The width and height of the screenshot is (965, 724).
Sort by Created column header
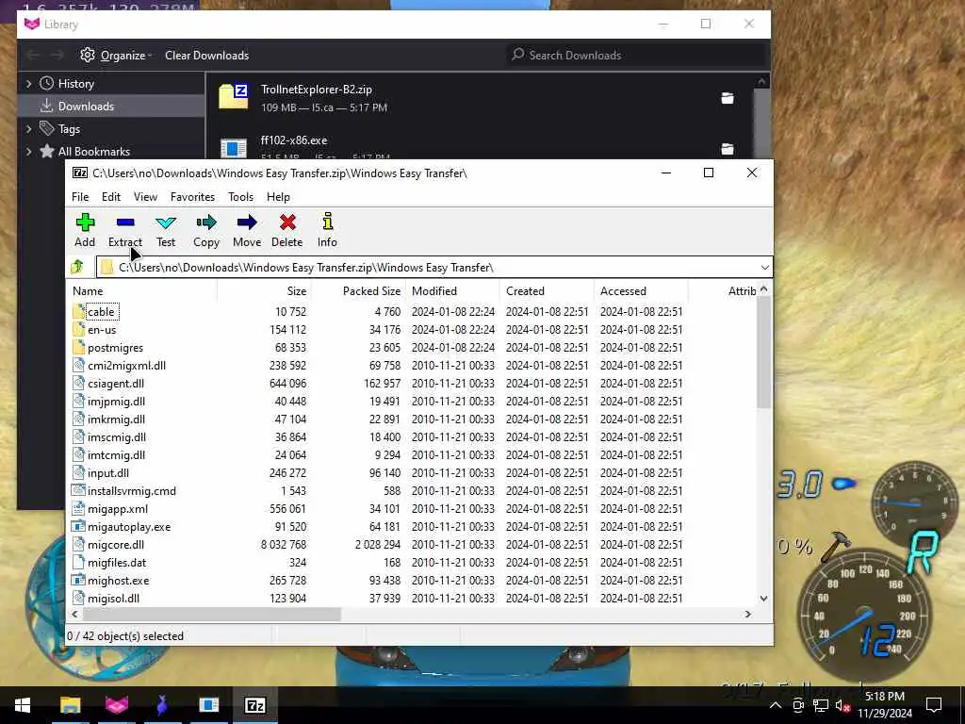547,291
